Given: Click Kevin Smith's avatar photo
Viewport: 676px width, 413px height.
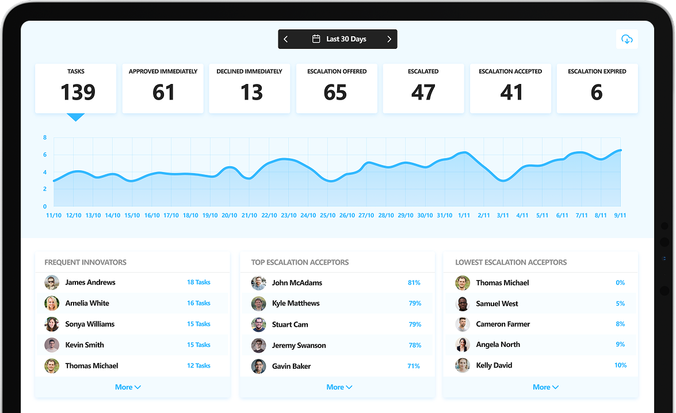Looking at the screenshot, I should [52, 345].
